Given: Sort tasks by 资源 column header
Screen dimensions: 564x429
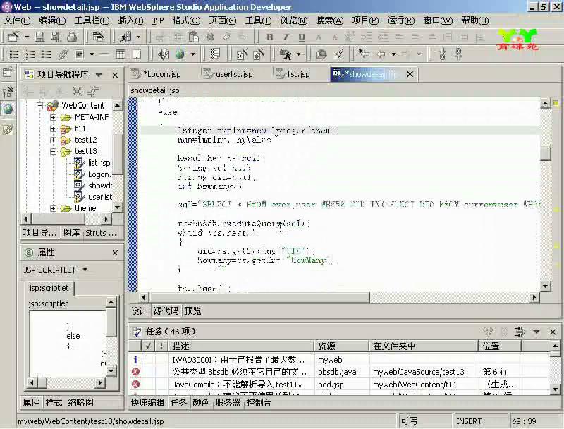Looking at the screenshot, I should 341,346.
